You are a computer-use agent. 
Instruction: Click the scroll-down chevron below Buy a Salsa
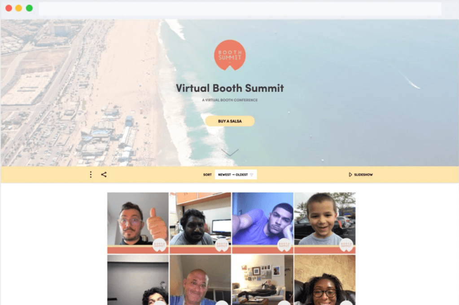tap(230, 153)
